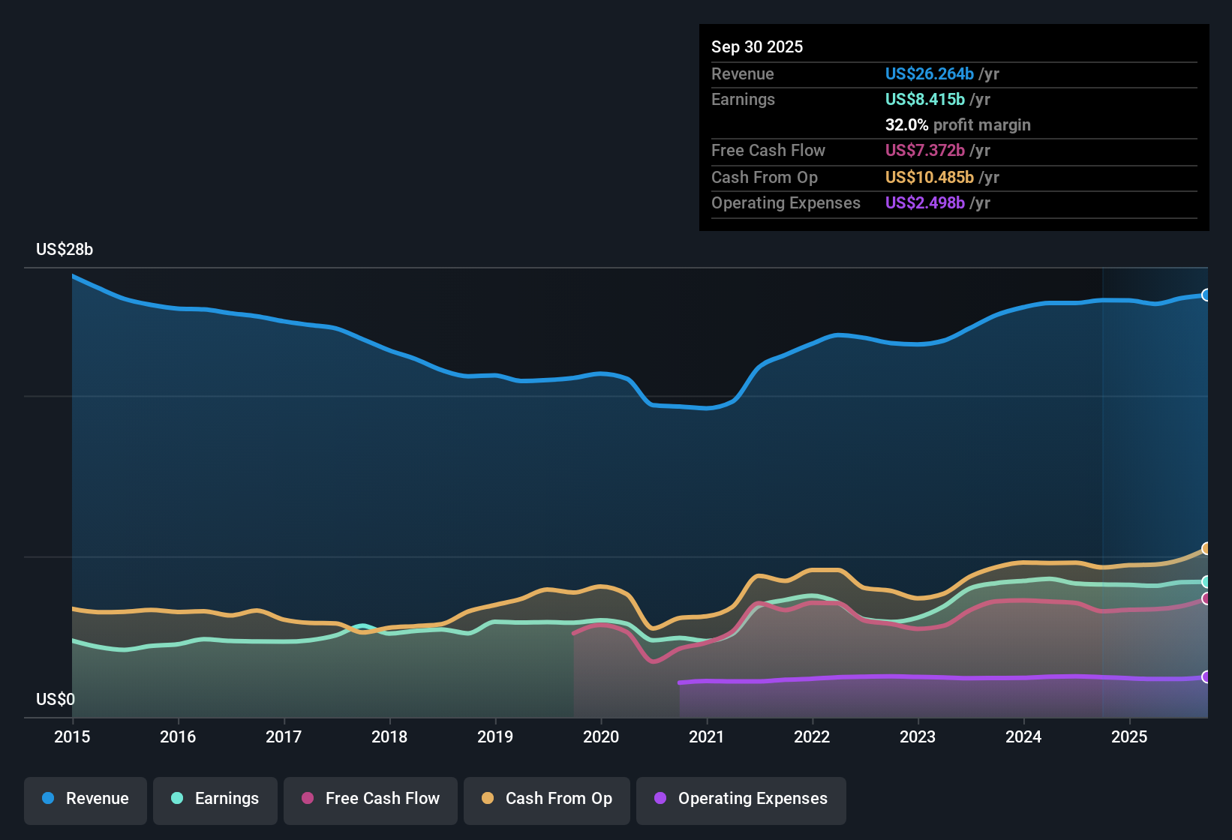
Task: Open the Operating Expenses legend item
Action: click(741, 799)
